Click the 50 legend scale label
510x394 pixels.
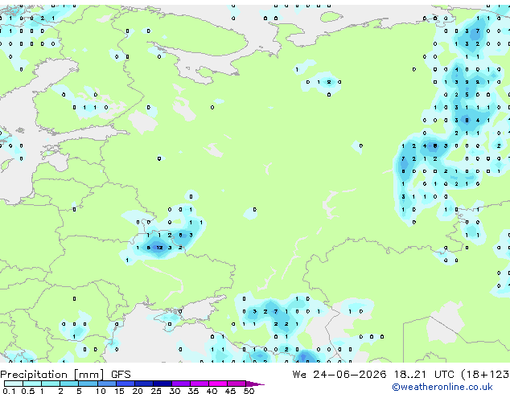[249, 391]
